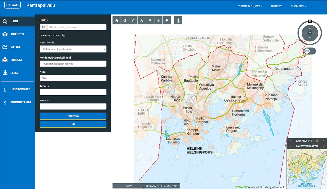Open the street view person tool
Image resolution: width=327 pixels, height=189 pixels.
pos(178,20)
